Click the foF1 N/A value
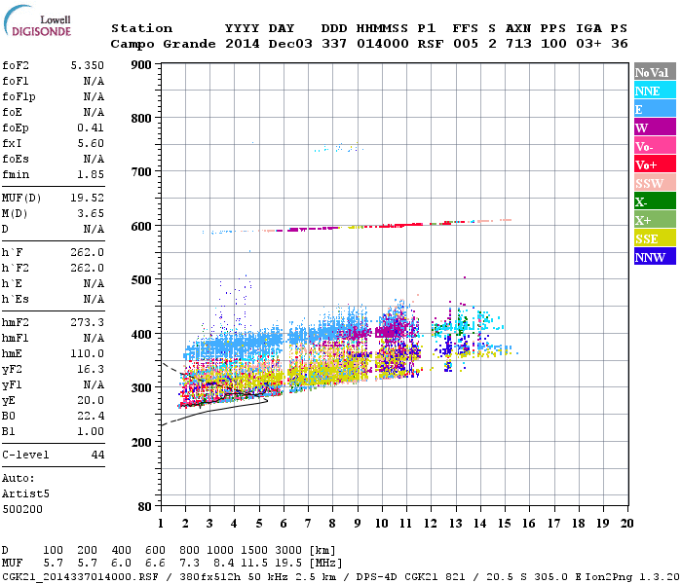 click(x=94, y=81)
